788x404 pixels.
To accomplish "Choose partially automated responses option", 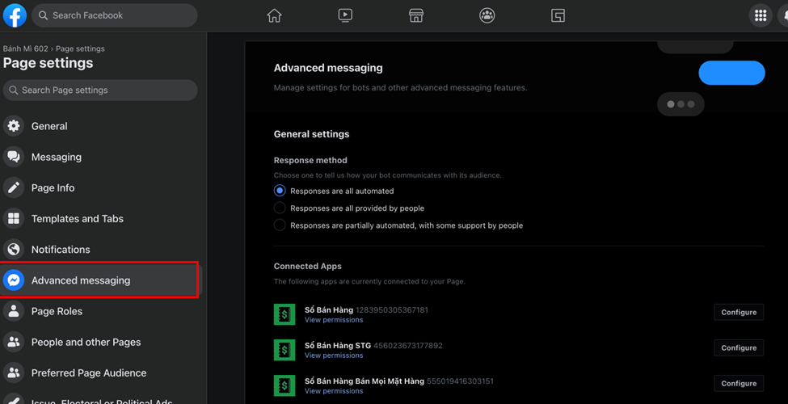I will [280, 225].
